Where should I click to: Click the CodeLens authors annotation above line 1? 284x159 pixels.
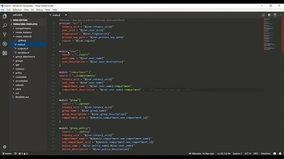click(x=92, y=20)
